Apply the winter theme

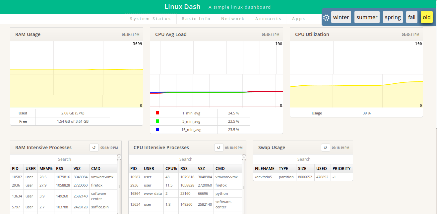pos(341,17)
